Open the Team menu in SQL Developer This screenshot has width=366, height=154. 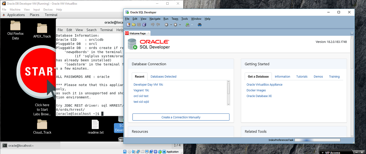coord(175,19)
